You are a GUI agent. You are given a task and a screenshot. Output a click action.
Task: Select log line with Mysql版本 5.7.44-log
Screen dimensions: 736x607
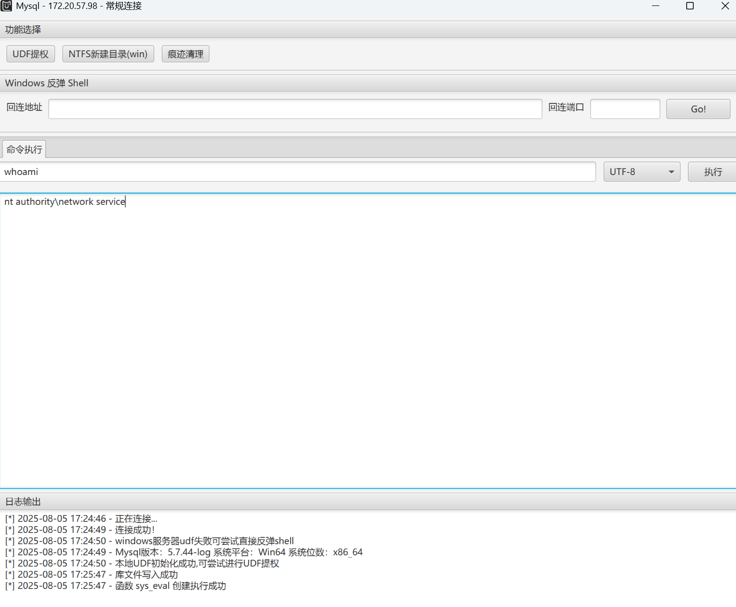click(x=184, y=552)
